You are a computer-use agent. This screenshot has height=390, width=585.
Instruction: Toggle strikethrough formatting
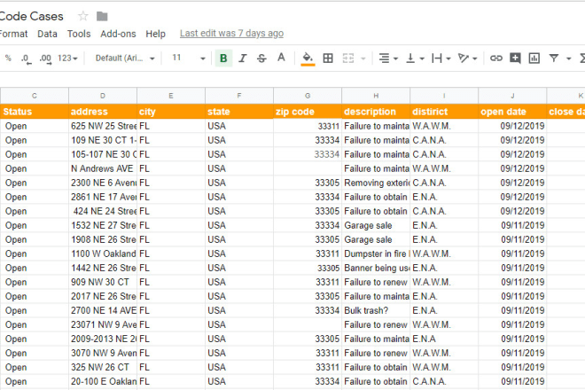[261, 58]
